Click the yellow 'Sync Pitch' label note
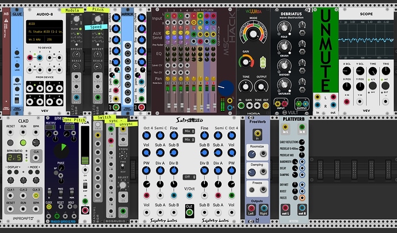The width and height of the screenshot is (397, 233). tap(74, 120)
